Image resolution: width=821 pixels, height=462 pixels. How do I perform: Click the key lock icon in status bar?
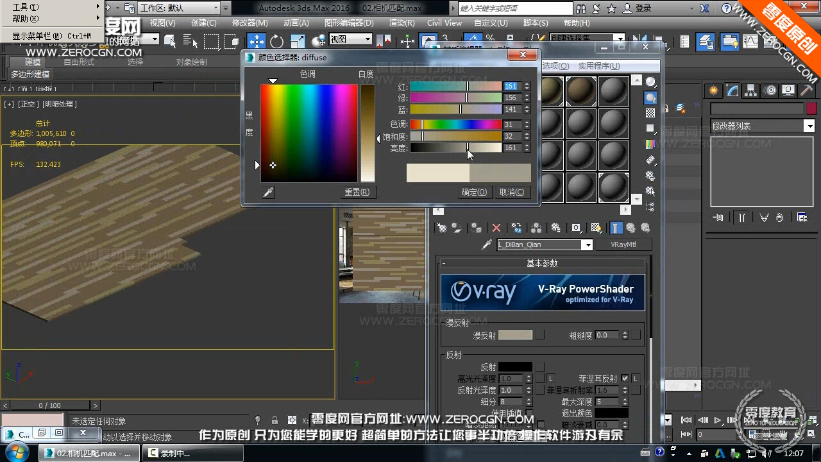(275, 420)
